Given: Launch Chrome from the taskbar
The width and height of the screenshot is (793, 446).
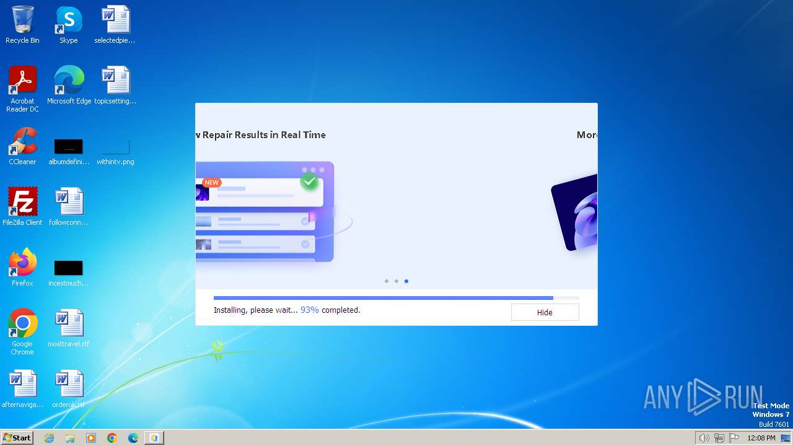Looking at the screenshot, I should [112, 438].
